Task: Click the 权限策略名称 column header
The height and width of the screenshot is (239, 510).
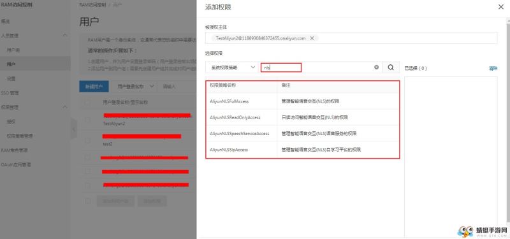Action: click(222, 85)
